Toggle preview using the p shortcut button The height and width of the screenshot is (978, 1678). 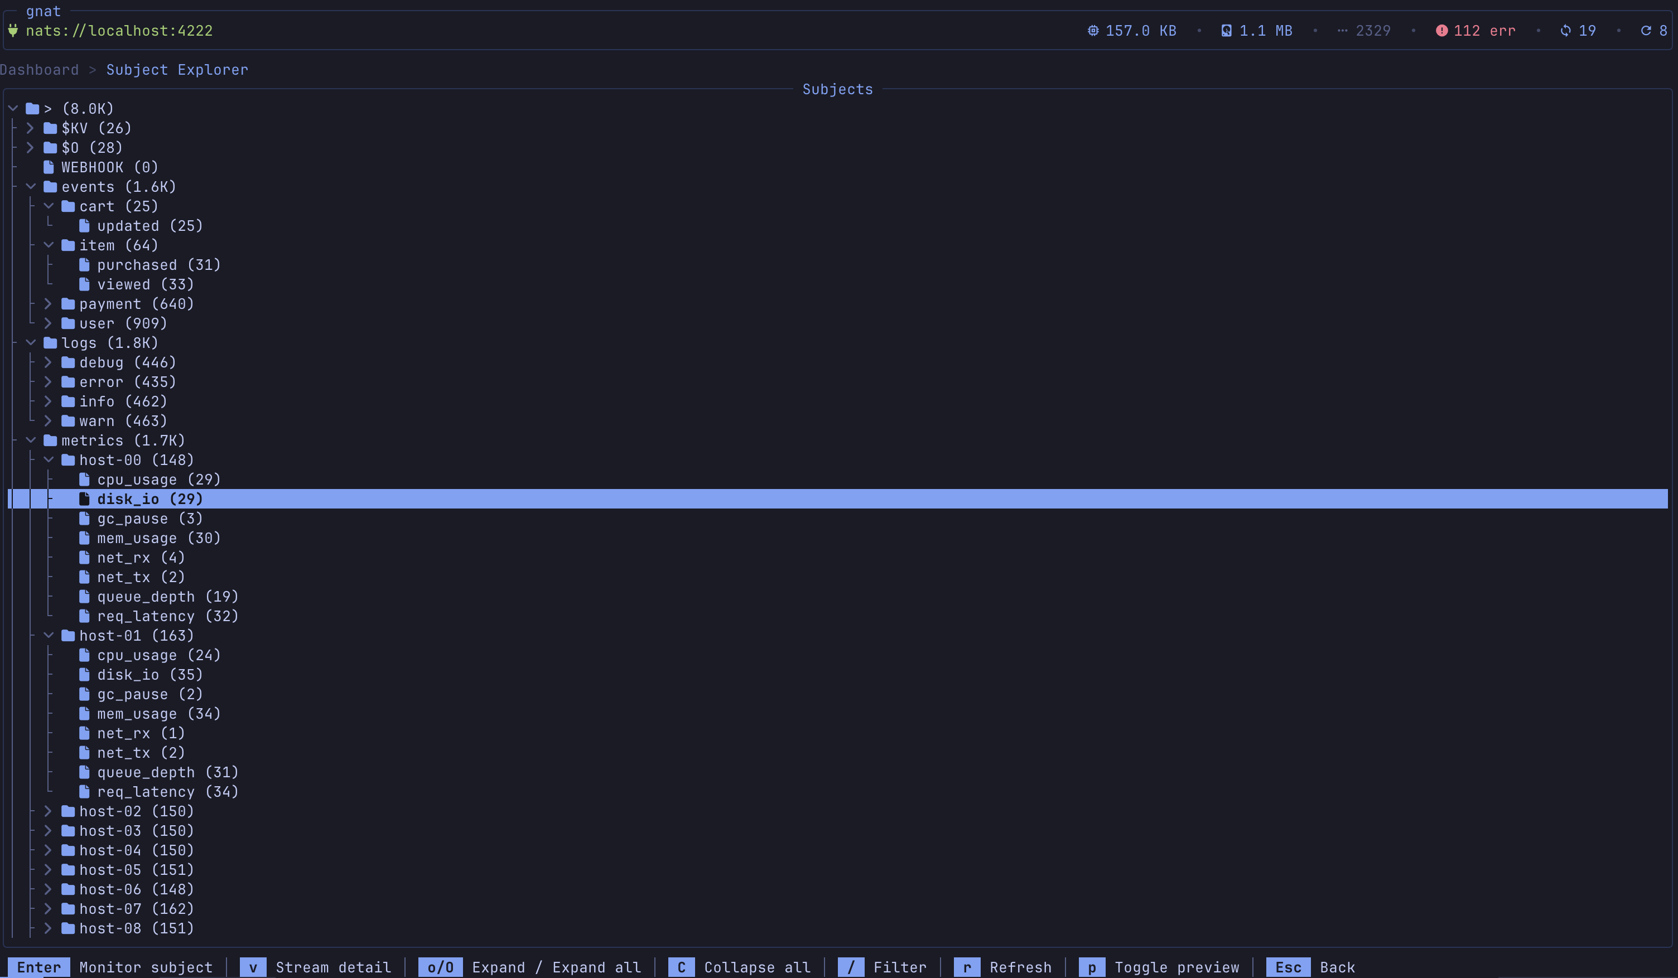pyautogui.click(x=1092, y=967)
